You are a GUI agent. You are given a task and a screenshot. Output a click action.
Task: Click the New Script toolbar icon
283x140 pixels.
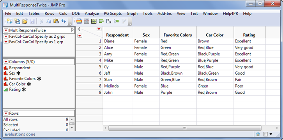[17, 21]
